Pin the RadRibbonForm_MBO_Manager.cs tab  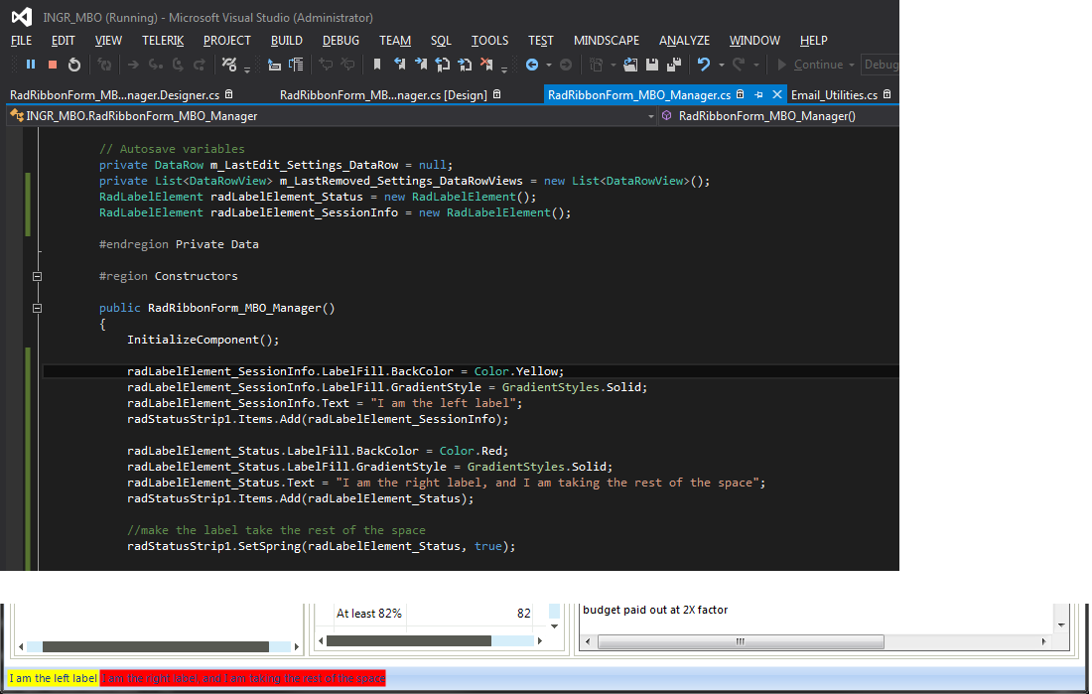[758, 94]
